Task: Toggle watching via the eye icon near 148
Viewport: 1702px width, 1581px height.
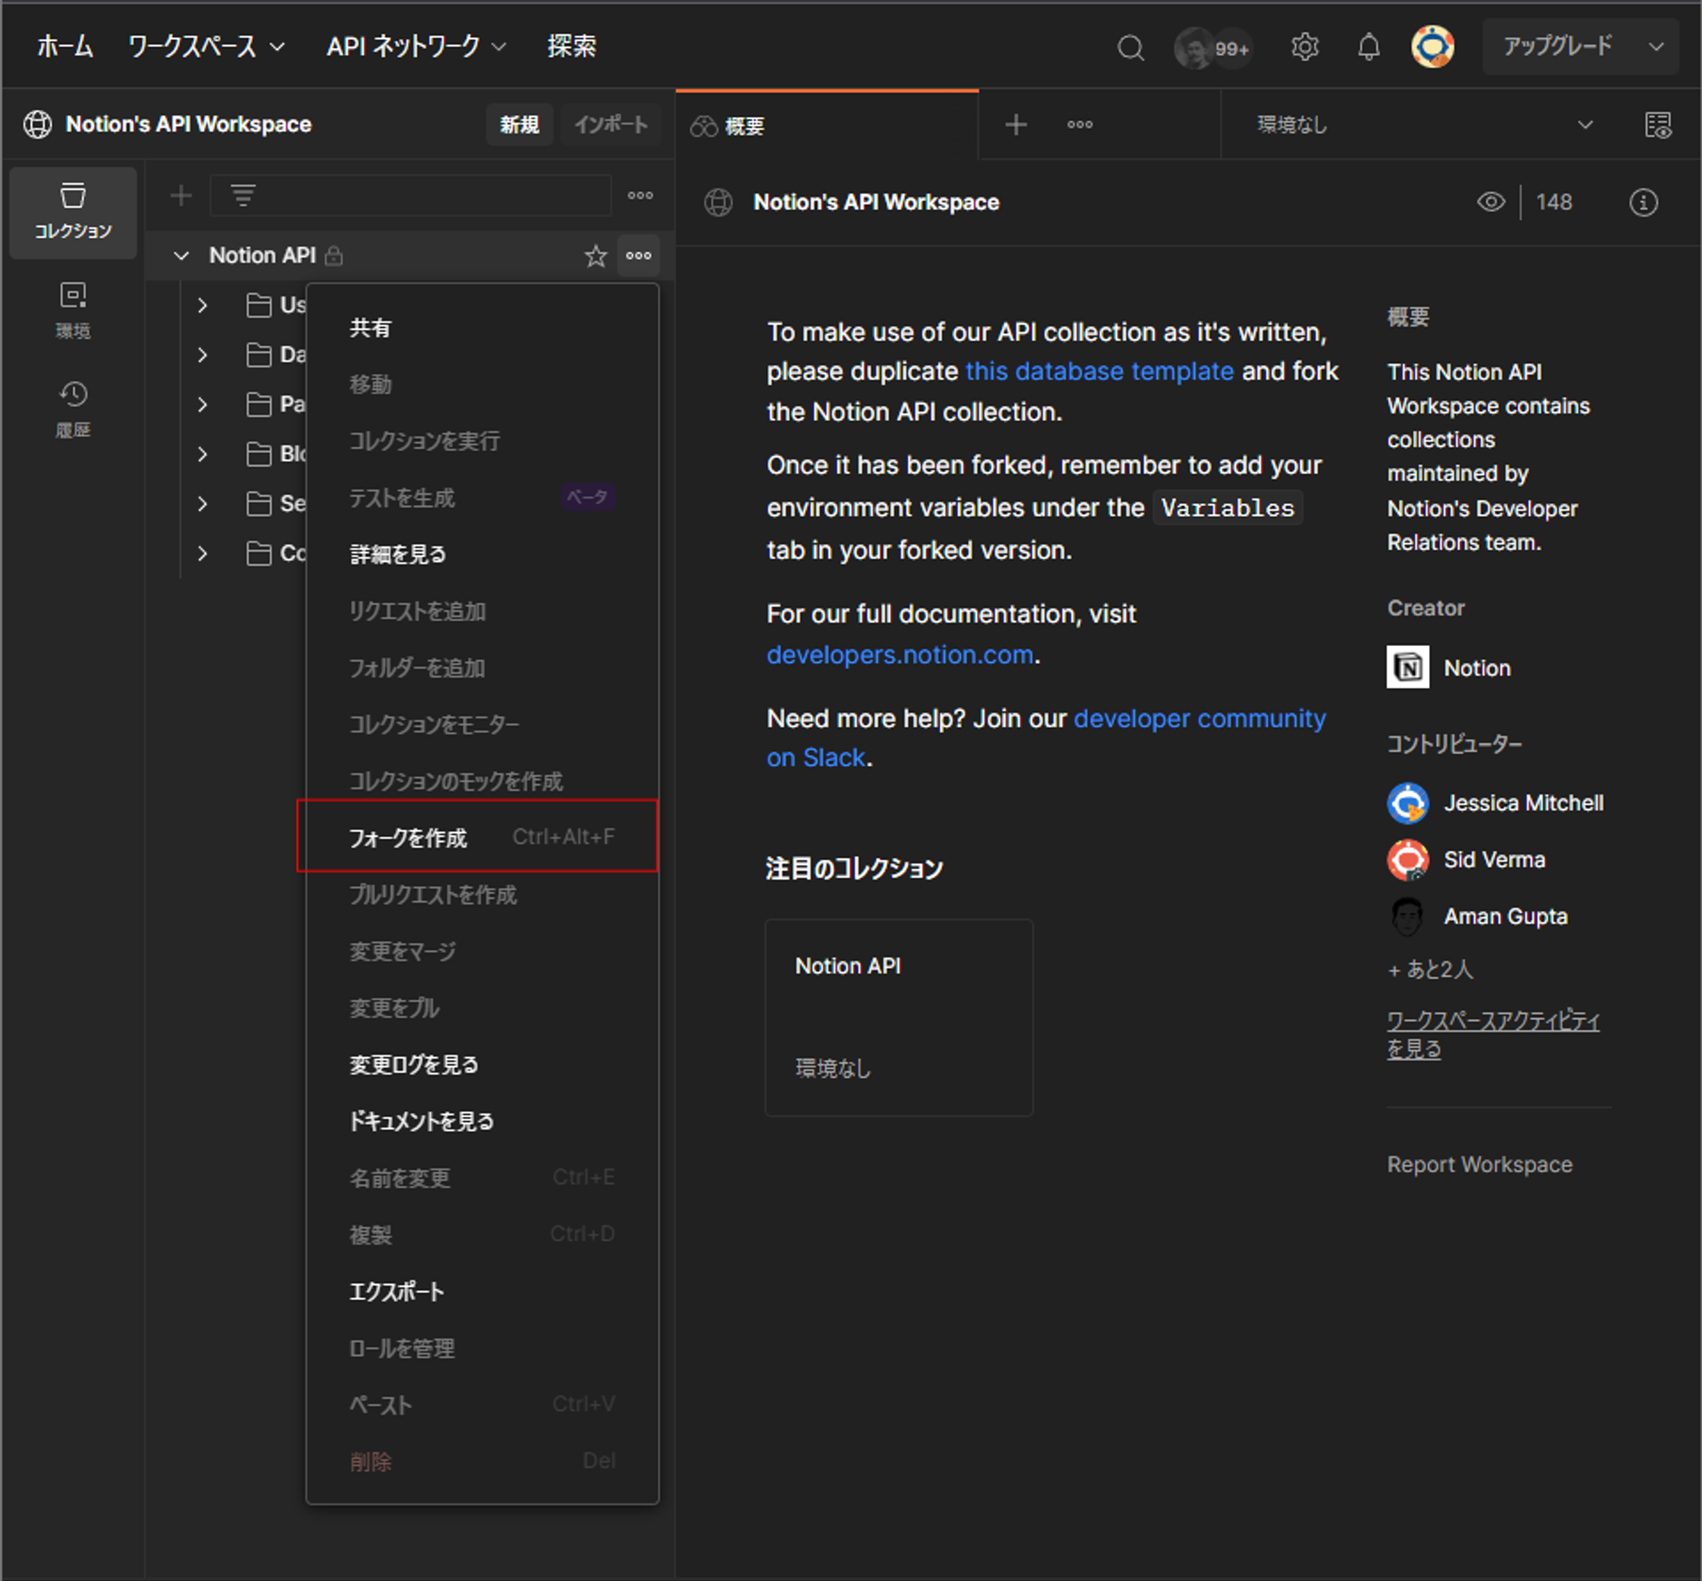Action: tap(1491, 202)
